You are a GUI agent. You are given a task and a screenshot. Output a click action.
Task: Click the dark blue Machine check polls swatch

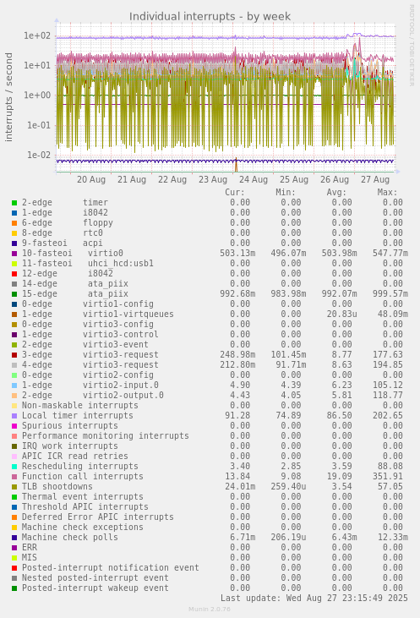tap(14, 538)
